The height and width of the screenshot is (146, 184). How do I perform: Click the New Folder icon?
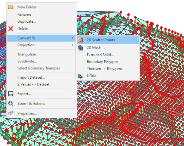coord(11,7)
